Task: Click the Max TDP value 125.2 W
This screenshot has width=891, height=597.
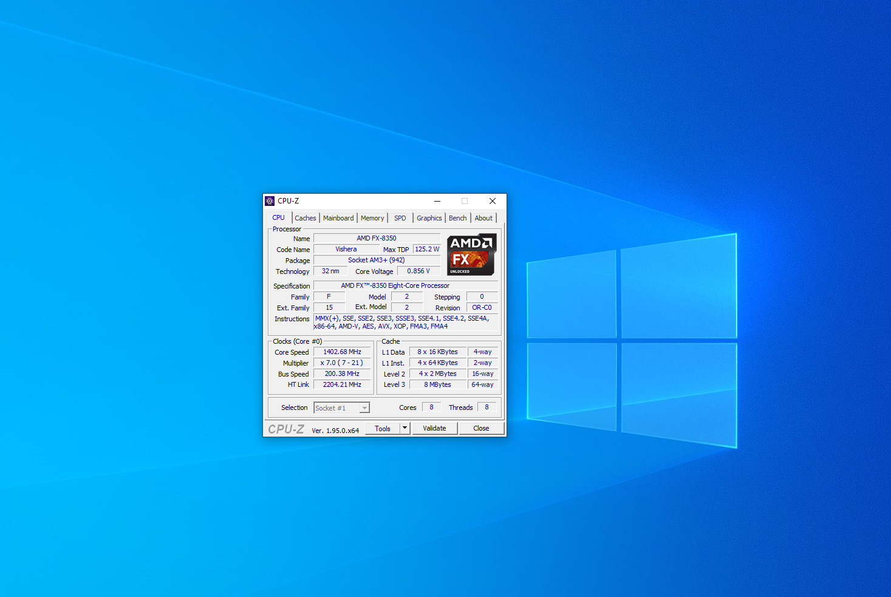Action: pos(427,249)
